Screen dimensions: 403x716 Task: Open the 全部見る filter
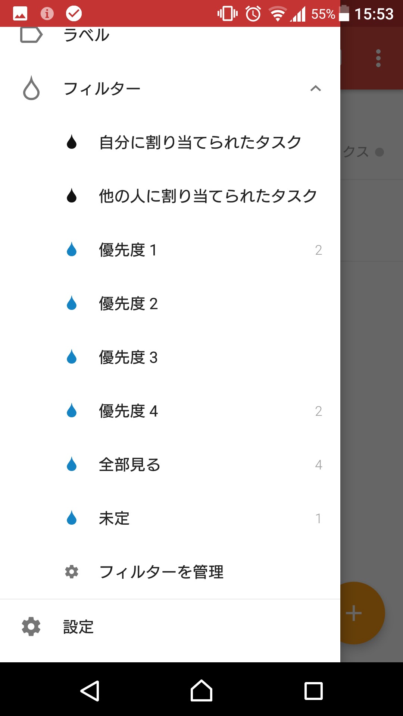click(x=129, y=465)
